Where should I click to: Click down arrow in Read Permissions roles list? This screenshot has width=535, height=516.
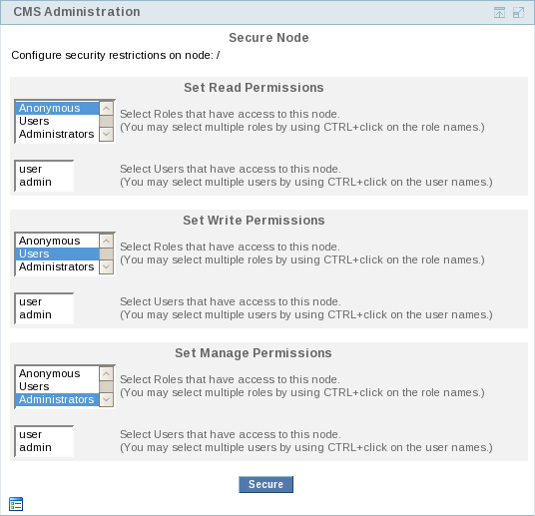(107, 134)
